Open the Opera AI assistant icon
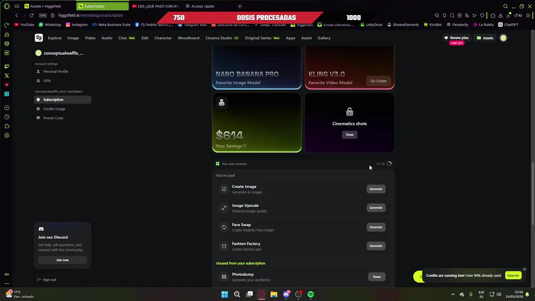 click(x=518, y=15)
